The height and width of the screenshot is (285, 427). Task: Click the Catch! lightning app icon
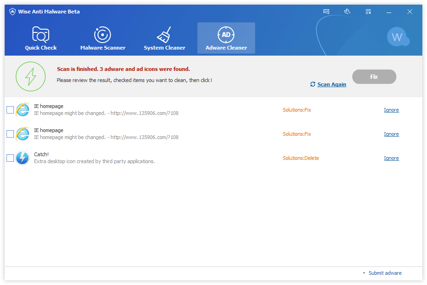tap(22, 158)
